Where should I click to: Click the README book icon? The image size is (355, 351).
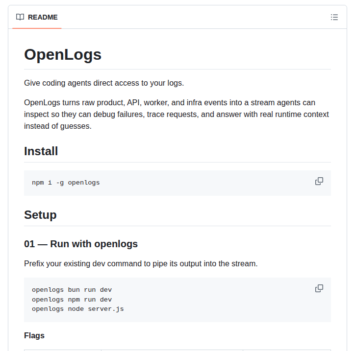(20, 17)
